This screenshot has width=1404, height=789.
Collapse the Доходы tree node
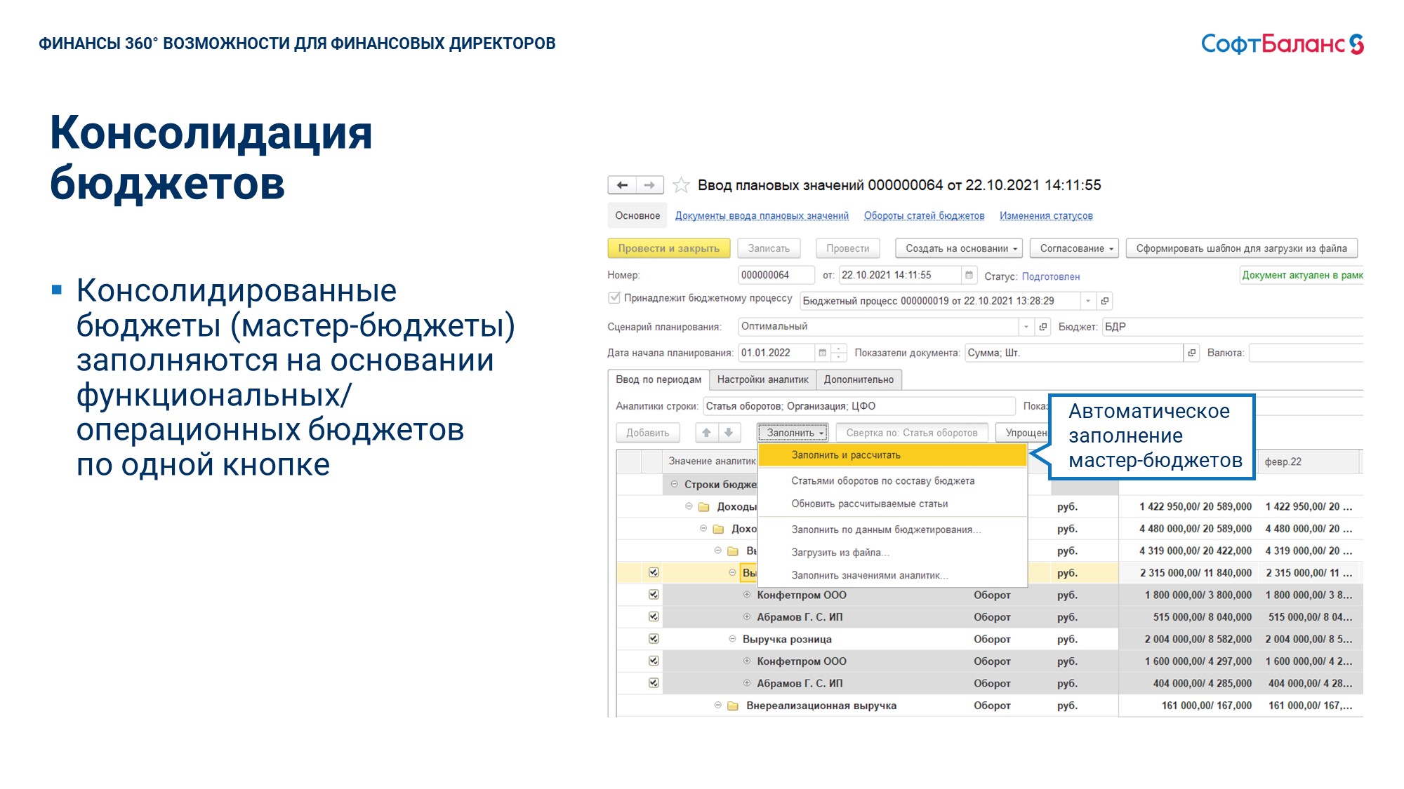click(689, 506)
